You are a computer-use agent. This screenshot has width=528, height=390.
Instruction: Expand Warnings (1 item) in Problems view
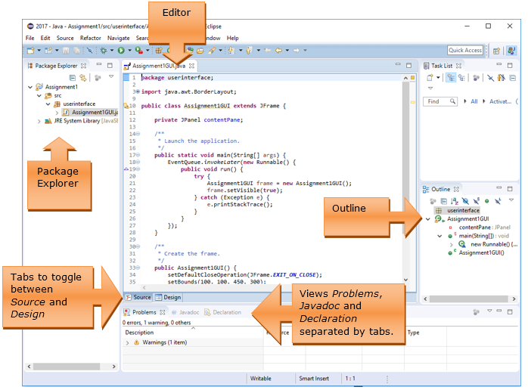click(x=128, y=343)
